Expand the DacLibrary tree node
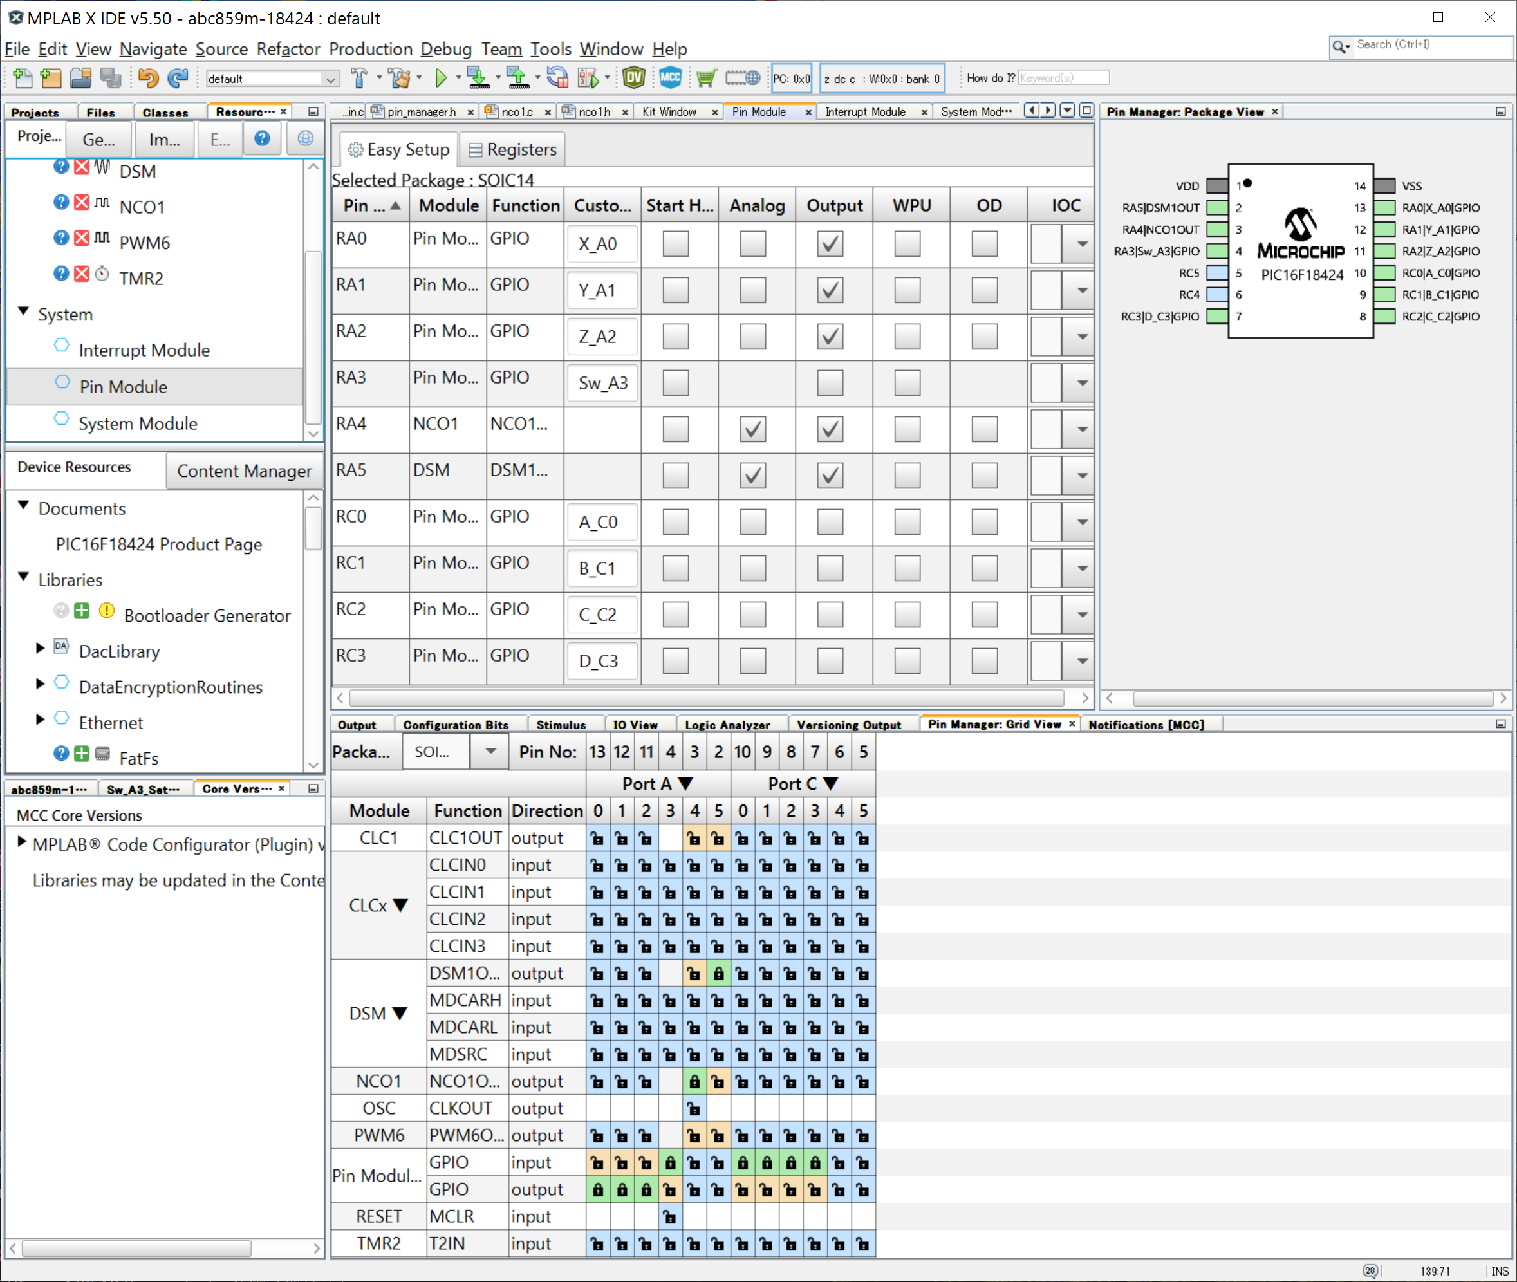1517x1282 pixels. pos(41,648)
